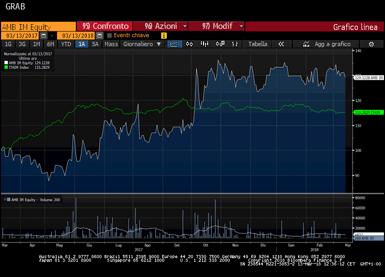Switch to candlestick chart icon

188,45
